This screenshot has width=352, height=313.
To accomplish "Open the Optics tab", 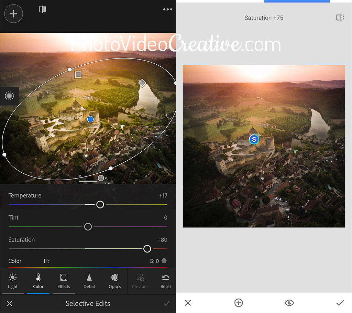I will coord(114,281).
